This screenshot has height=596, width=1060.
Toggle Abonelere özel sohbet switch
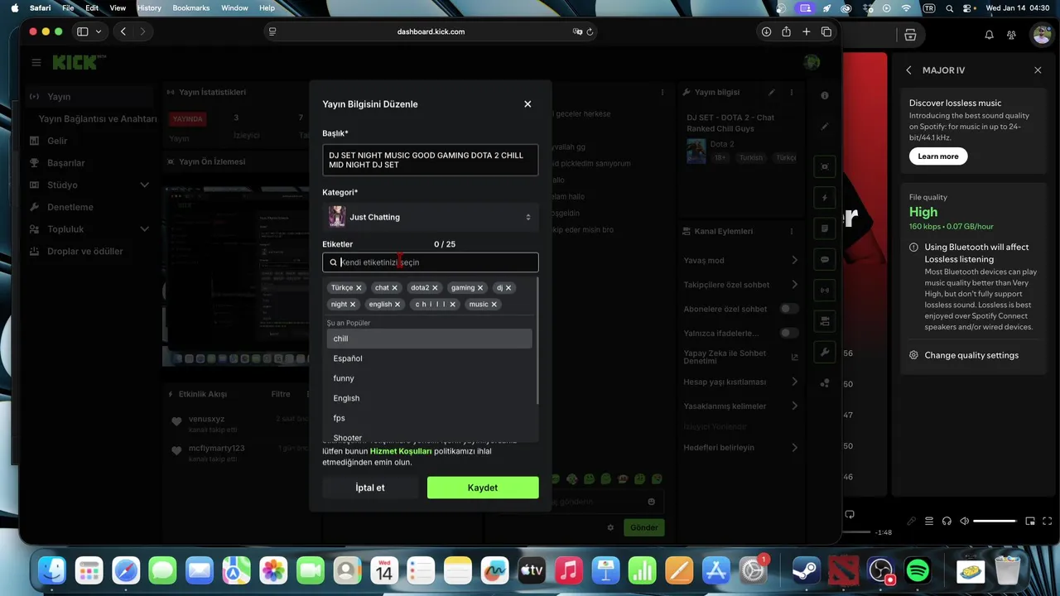click(x=789, y=309)
